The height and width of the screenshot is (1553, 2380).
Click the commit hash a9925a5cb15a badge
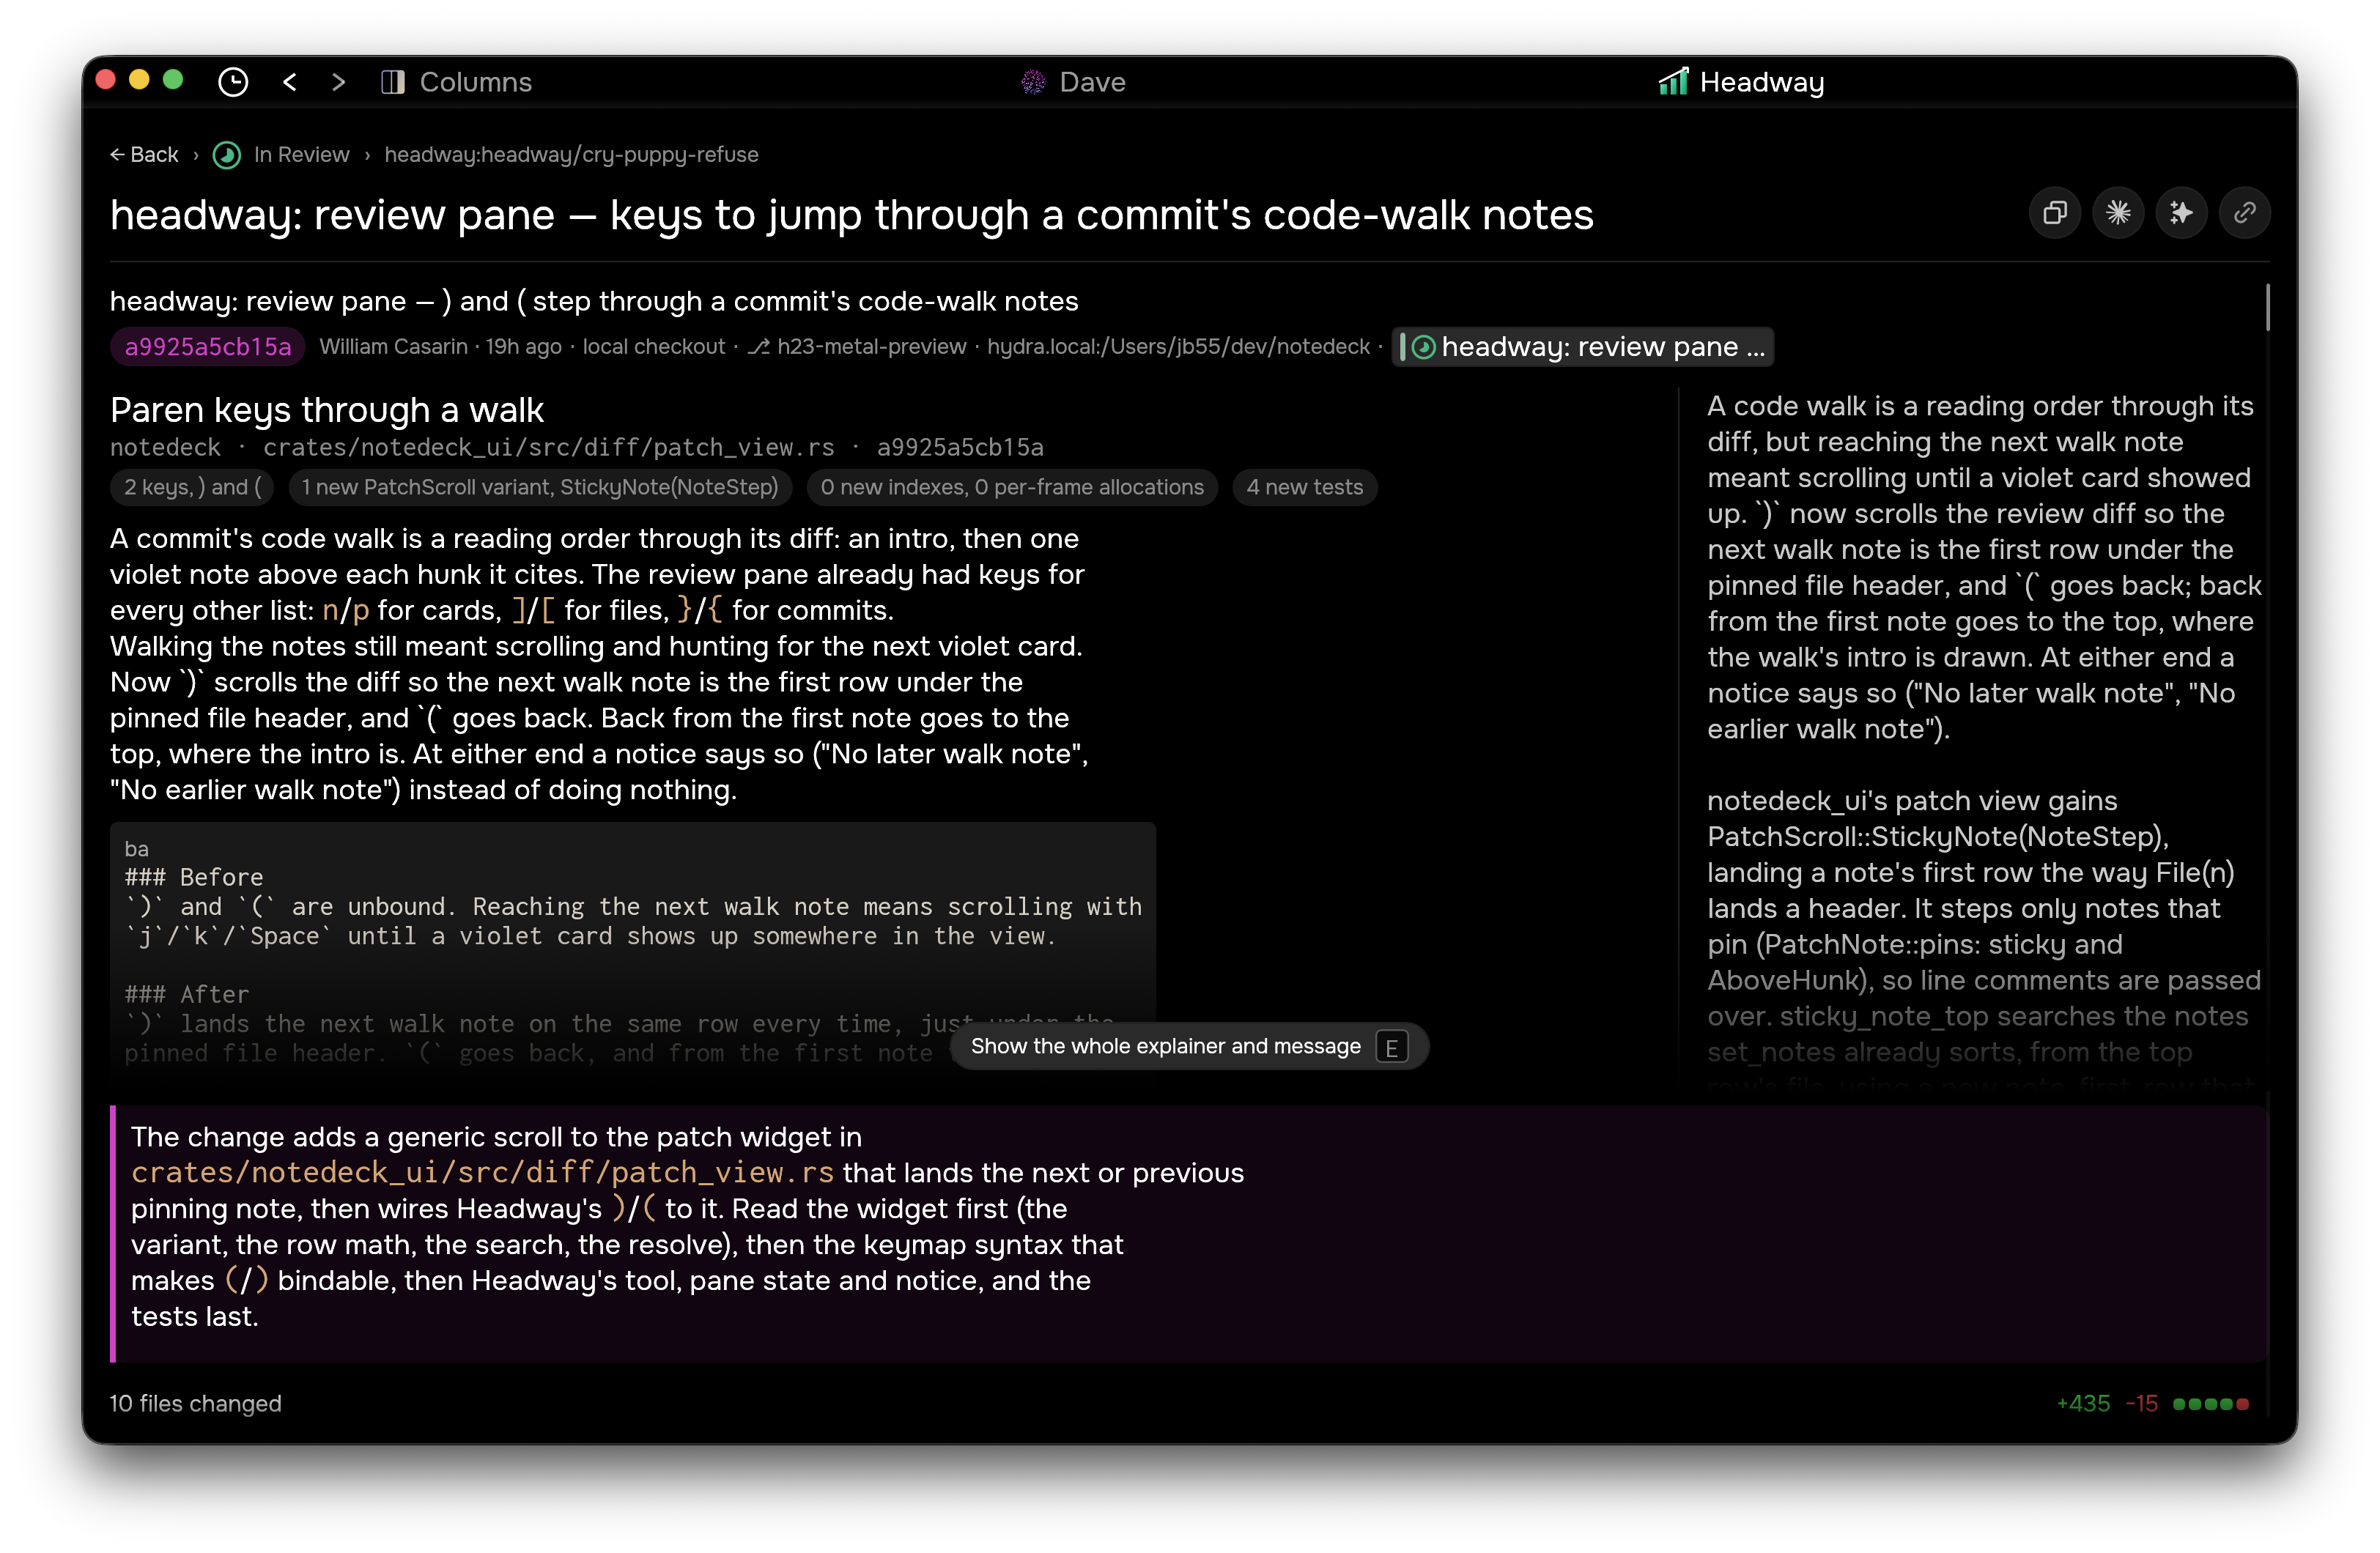208,347
